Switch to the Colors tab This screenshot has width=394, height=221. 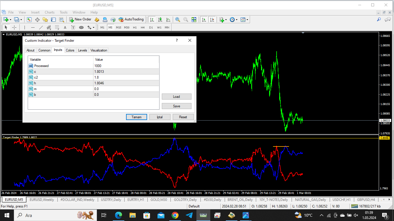(x=70, y=50)
